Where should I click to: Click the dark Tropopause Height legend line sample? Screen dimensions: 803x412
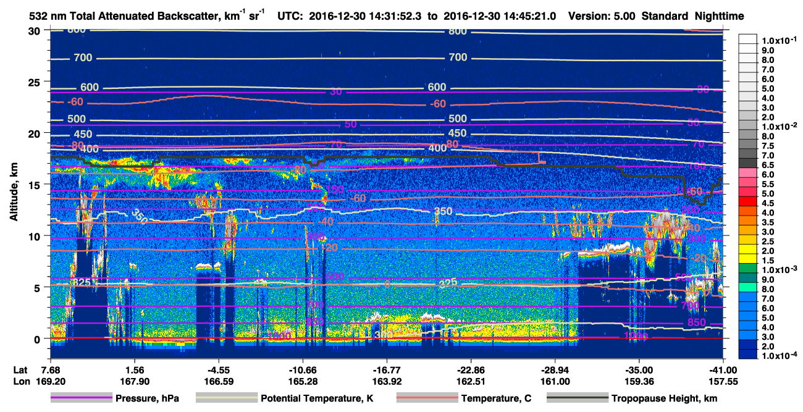tap(576, 398)
